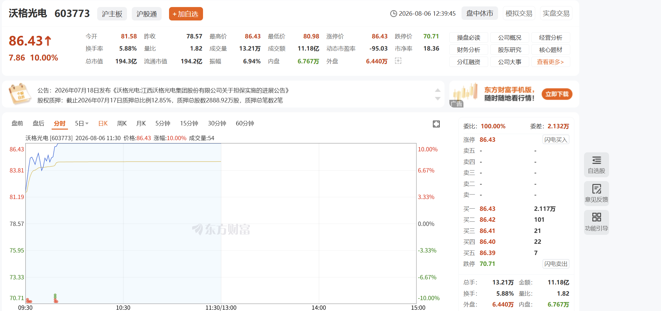Open the 公司概况 link
This screenshot has width=661, height=311.
[510, 37]
